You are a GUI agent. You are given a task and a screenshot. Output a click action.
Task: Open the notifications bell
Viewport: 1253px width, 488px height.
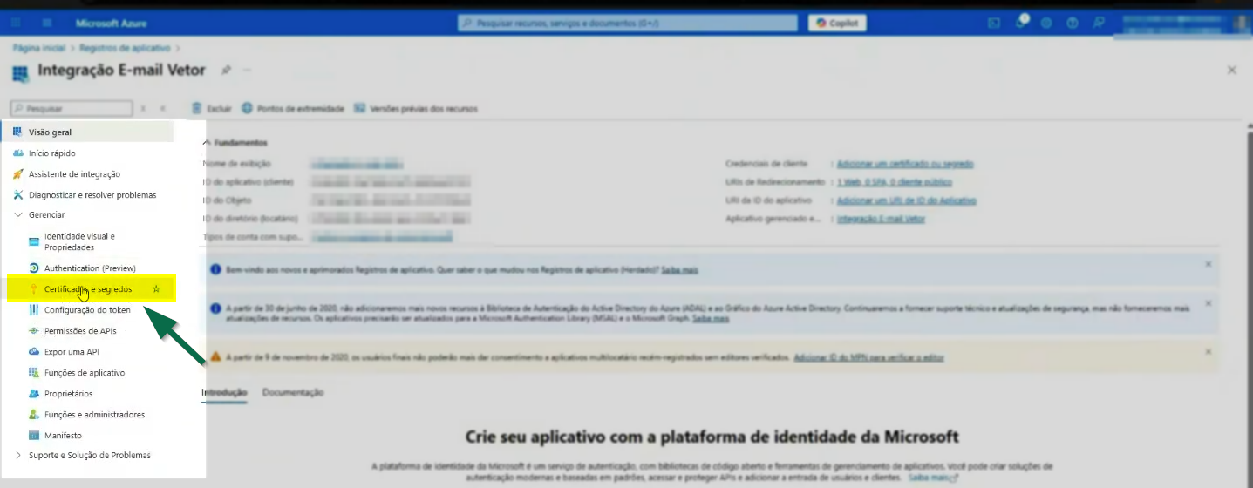pyautogui.click(x=1020, y=23)
